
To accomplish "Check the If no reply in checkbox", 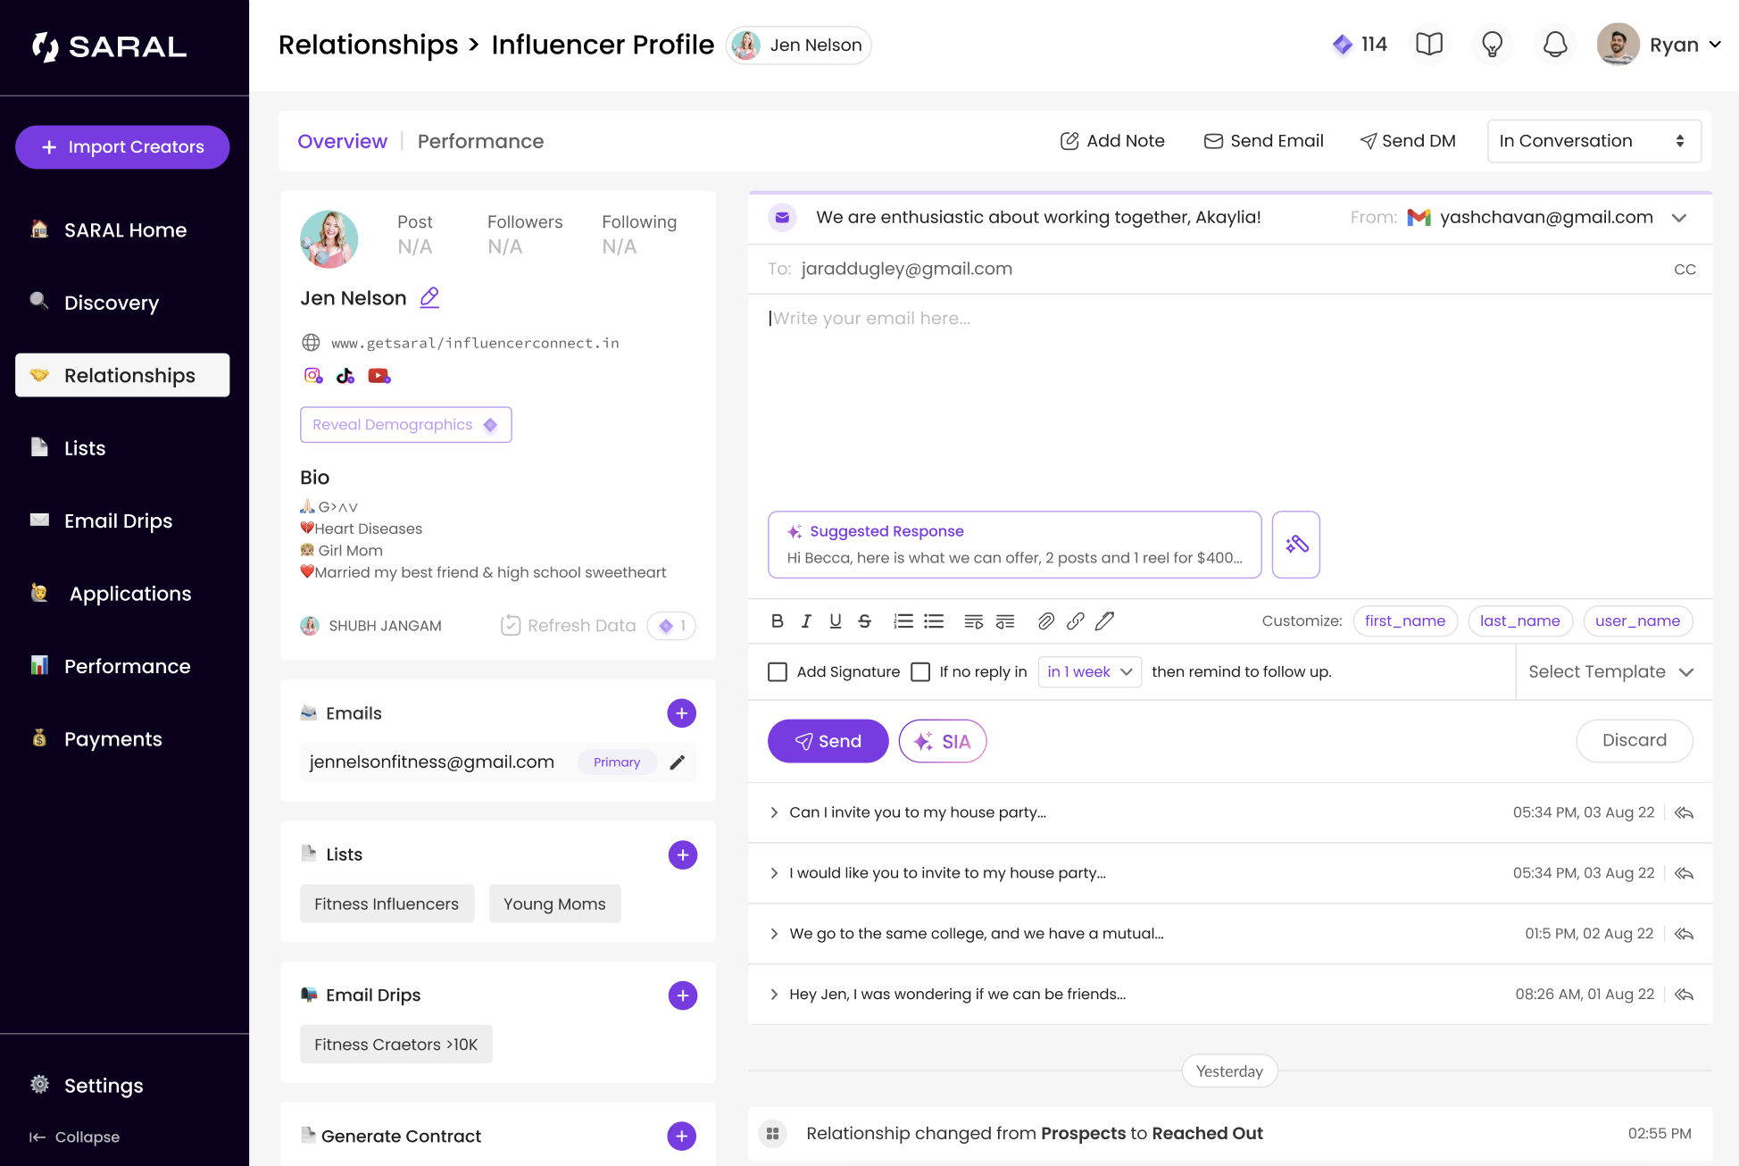I will (x=920, y=671).
